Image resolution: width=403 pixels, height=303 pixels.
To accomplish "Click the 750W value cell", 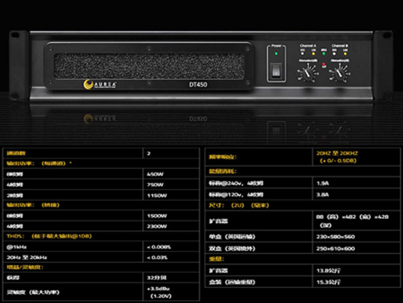I will tap(171, 185).
